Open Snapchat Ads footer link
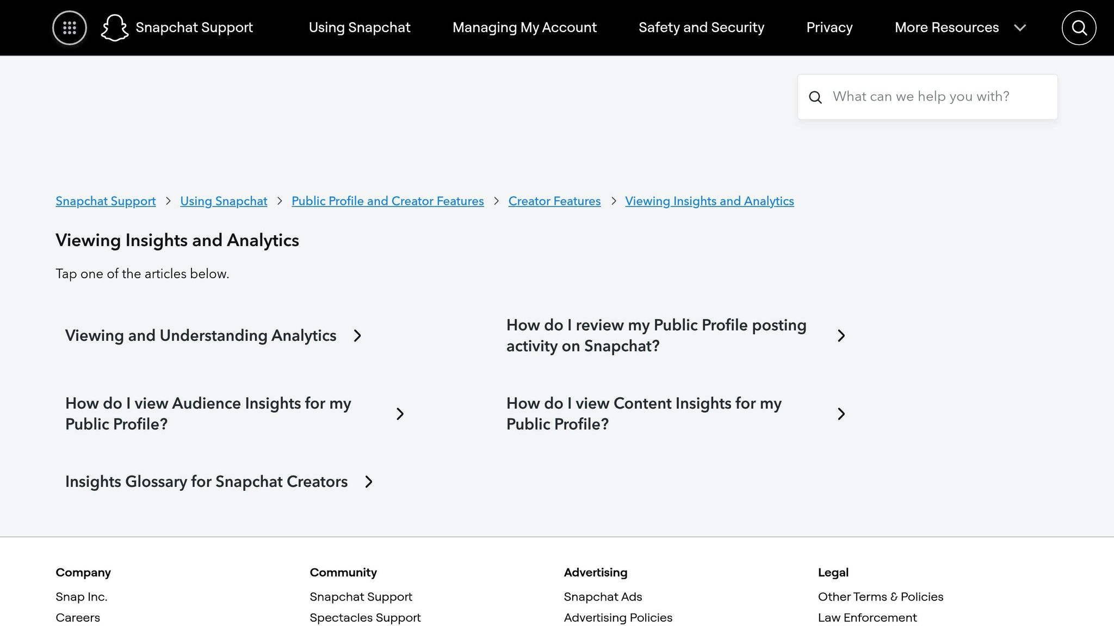Image resolution: width=1114 pixels, height=626 pixels. pos(603,597)
